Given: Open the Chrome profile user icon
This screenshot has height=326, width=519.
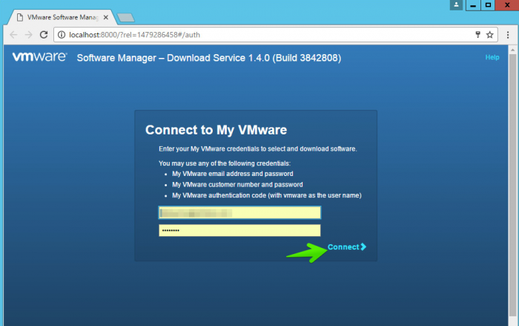Looking at the screenshot, I should coord(456,5).
